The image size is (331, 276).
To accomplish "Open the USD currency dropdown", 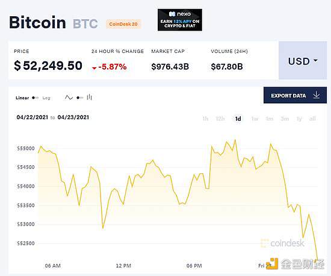I will [303, 60].
